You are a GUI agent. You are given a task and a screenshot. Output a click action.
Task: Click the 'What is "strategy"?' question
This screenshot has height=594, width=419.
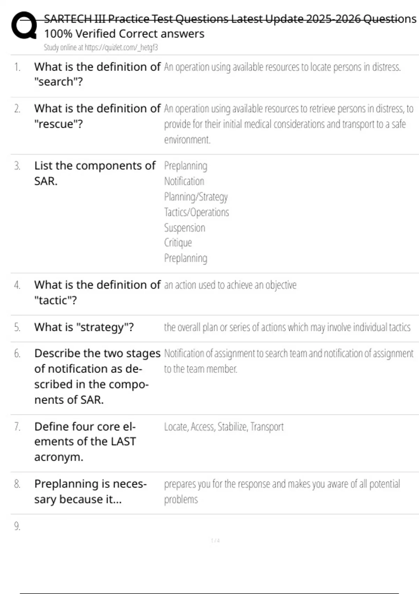84,327
